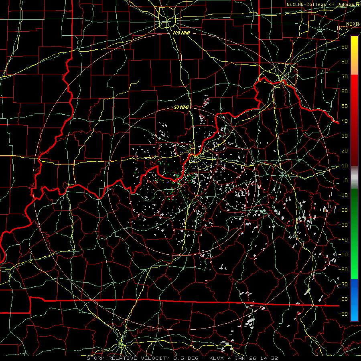Click the 70 value on the velocity scale

coord(345,77)
